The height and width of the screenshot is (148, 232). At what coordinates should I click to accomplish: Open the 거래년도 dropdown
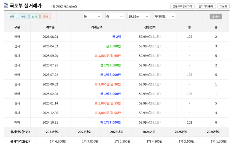[x=164, y=17]
